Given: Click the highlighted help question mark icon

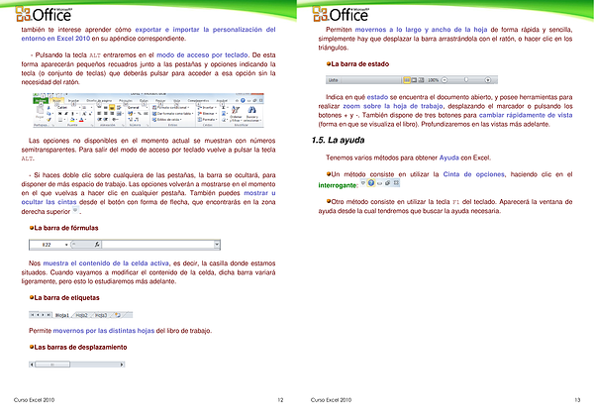Looking at the screenshot, I should coord(371,182).
